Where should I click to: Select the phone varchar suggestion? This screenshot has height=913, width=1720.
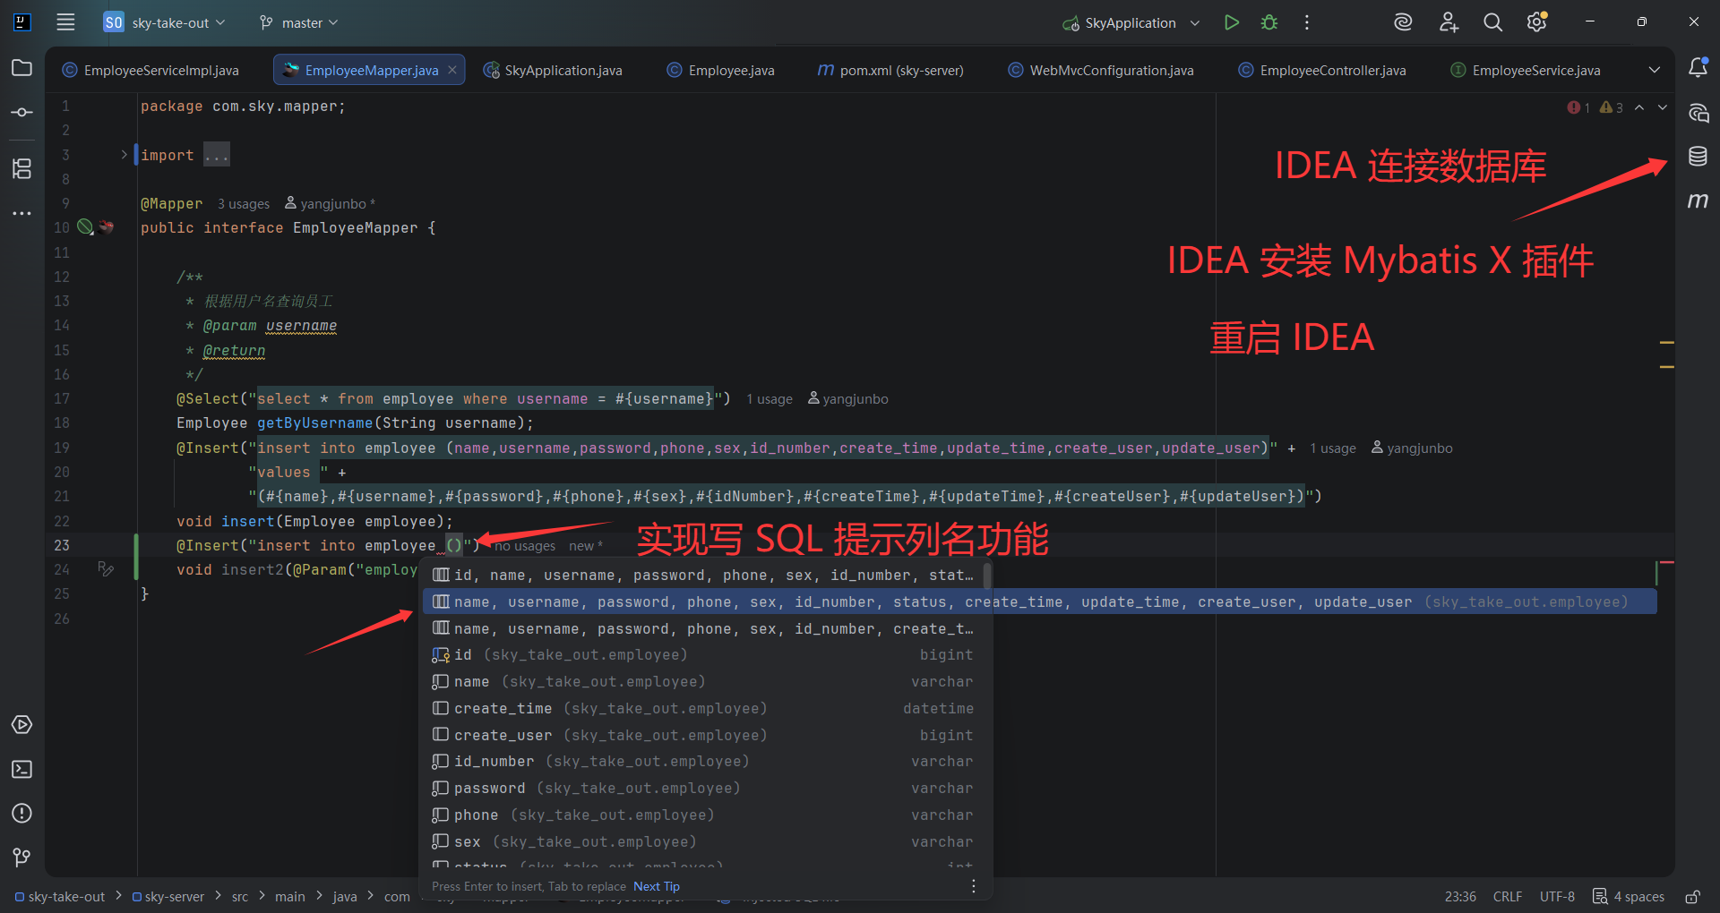703,815
